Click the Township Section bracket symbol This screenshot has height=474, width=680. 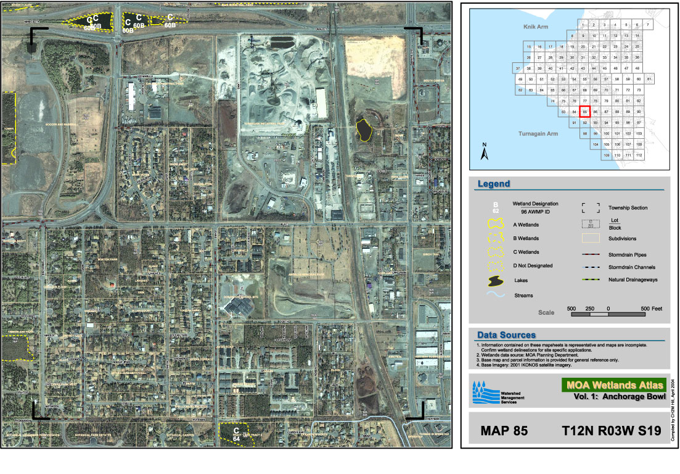point(591,208)
